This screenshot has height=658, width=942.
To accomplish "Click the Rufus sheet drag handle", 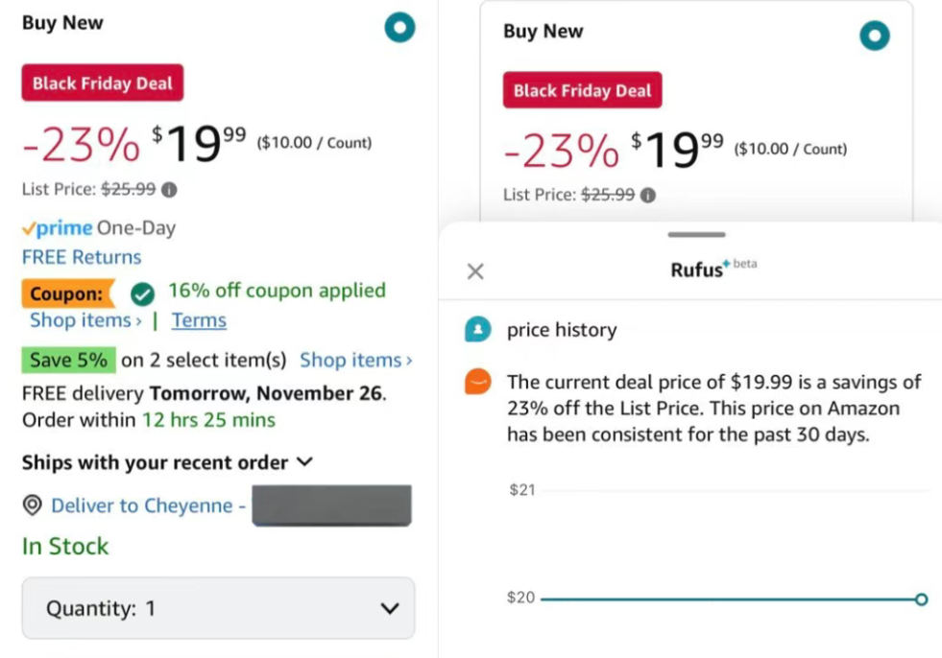I will click(x=696, y=234).
